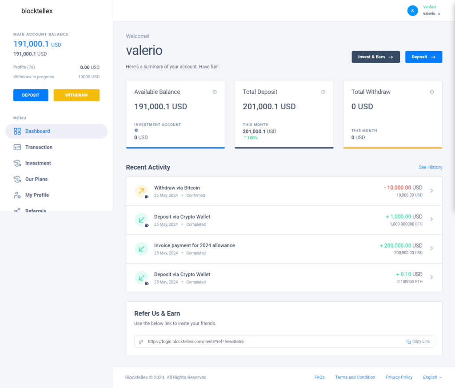Open the See History link
The width and height of the screenshot is (455, 388).
430,167
